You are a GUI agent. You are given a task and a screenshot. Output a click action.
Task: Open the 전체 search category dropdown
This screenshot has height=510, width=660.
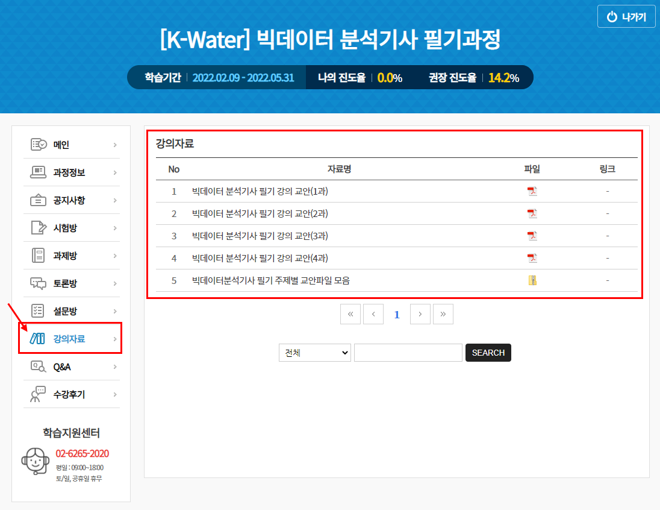[x=315, y=353]
